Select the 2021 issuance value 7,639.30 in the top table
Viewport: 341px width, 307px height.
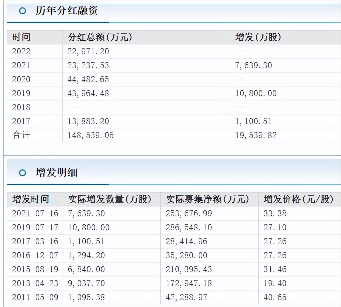click(x=254, y=65)
